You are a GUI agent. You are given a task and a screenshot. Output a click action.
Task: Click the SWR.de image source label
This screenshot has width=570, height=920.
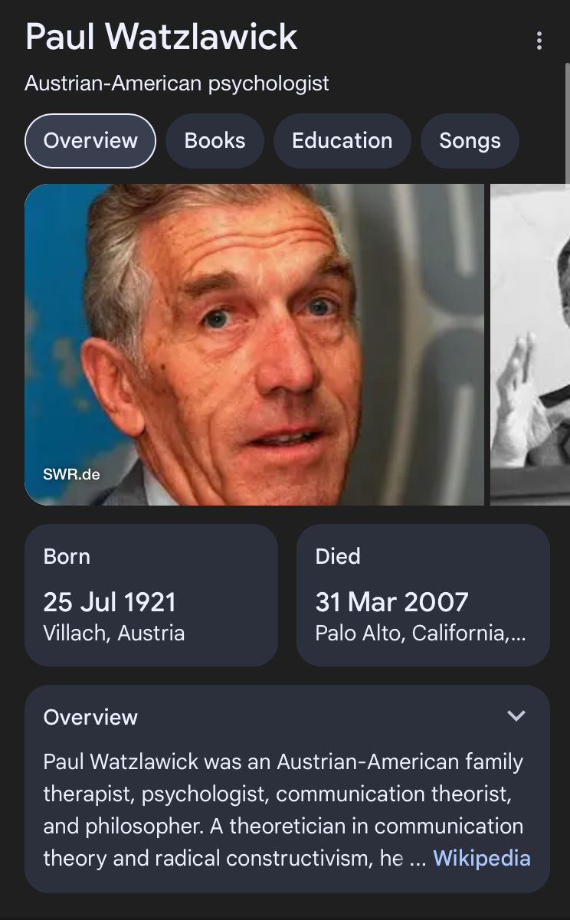click(71, 474)
